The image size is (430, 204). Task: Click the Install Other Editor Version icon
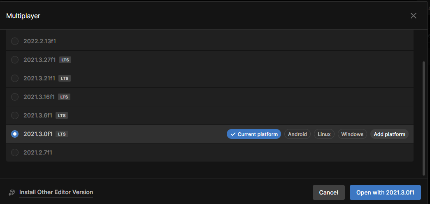(12, 192)
